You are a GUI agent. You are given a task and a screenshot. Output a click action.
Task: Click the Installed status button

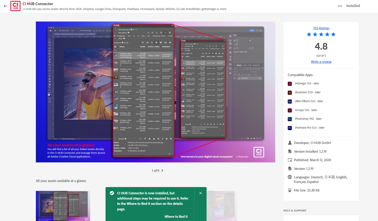[x=353, y=6]
